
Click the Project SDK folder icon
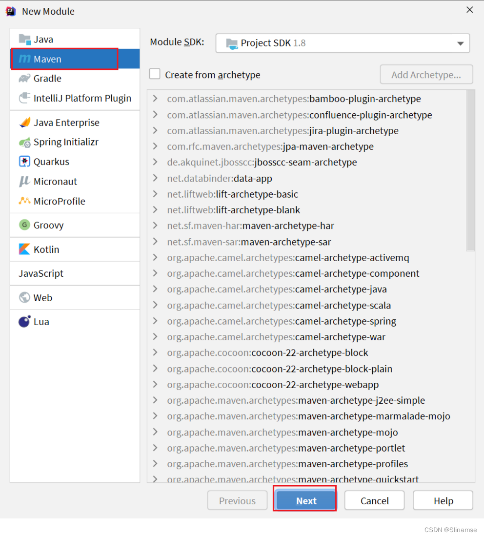click(232, 43)
